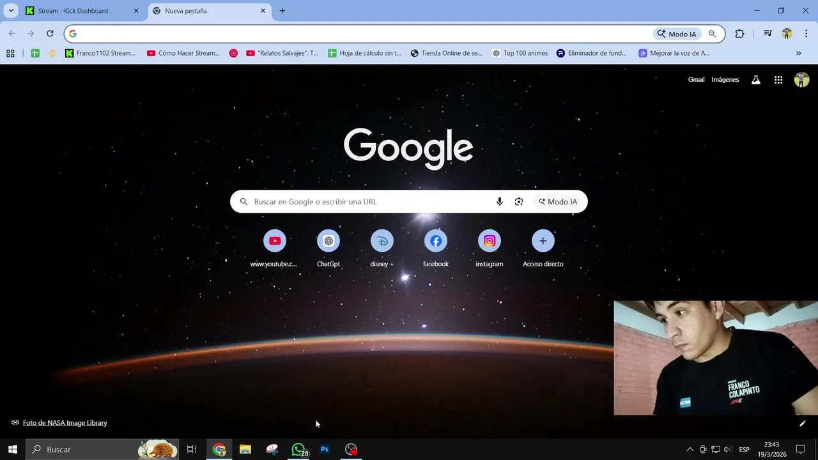Open the tab search dropdown arrow
Viewport: 818px width, 460px height.
pos(11,11)
